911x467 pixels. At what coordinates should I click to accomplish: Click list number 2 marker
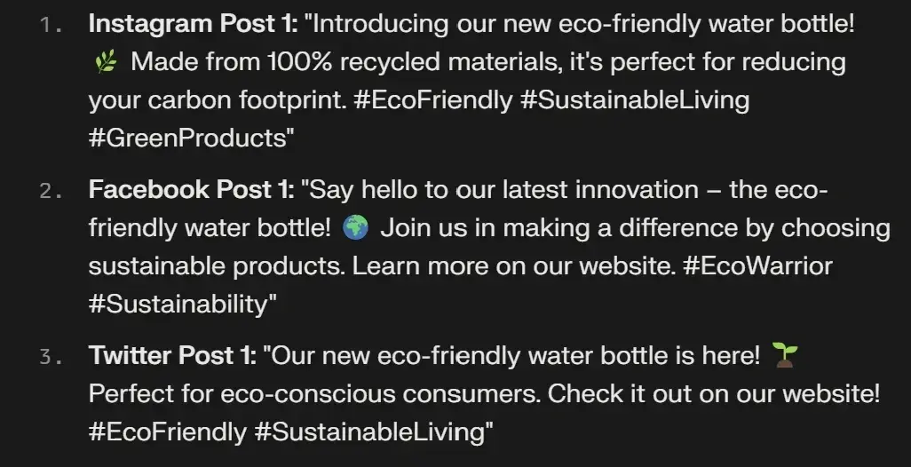51,191
